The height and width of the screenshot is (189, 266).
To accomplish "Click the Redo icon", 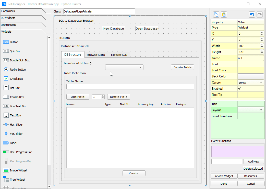I will coord(259,15).
